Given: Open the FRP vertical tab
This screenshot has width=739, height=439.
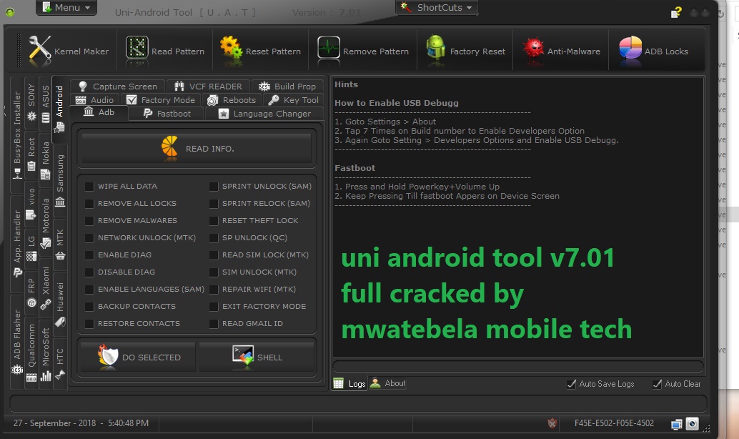Looking at the screenshot, I should [31, 292].
